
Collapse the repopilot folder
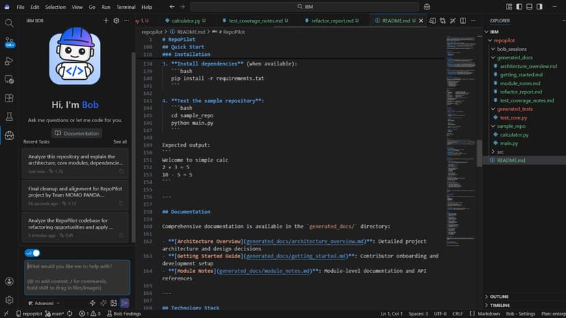[x=490, y=40]
